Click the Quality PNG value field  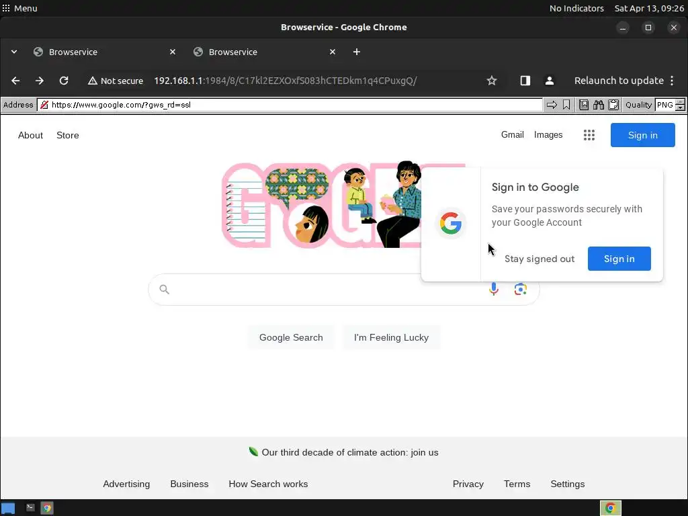click(x=664, y=105)
